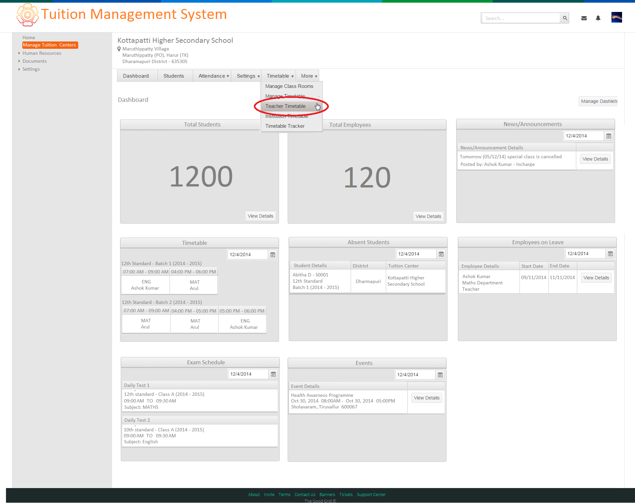This screenshot has height=503, width=635.
Task: Open the Tickets footer link
Action: pos(346,495)
